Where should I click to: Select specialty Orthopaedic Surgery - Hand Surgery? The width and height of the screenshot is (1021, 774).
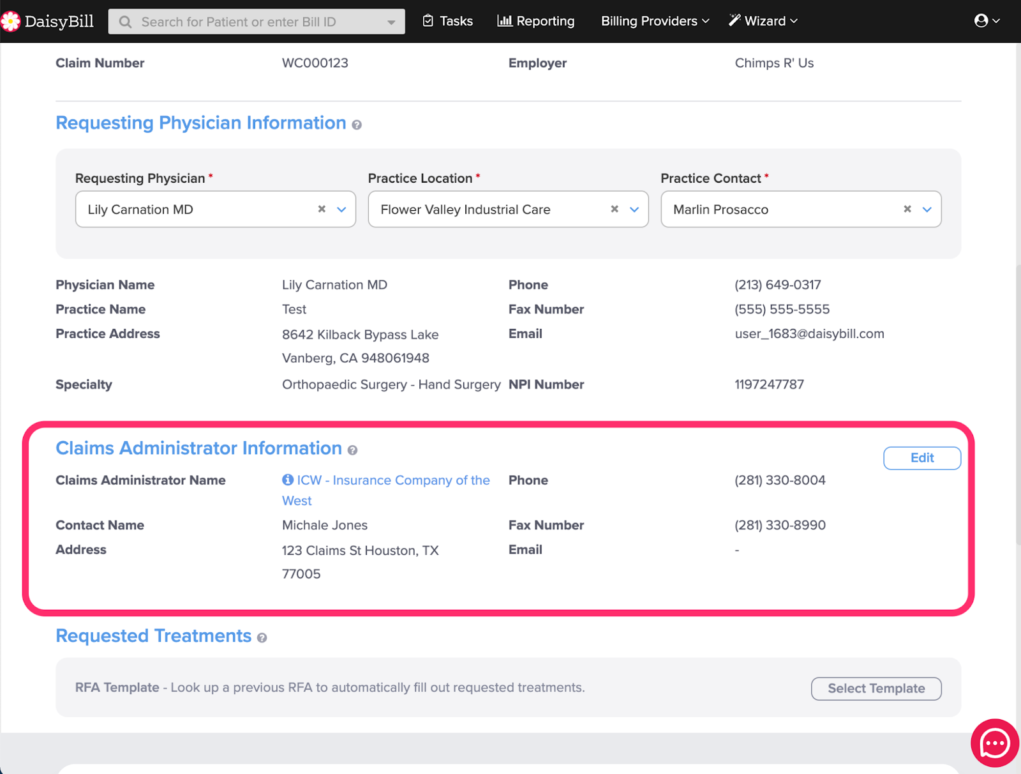coord(391,384)
